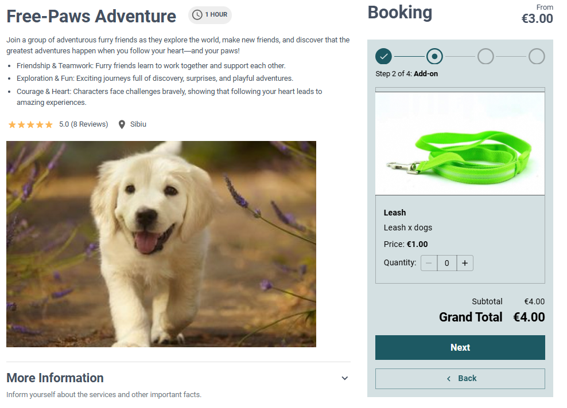Decrease Leash quantity with minus button
The image size is (567, 408).
[429, 263]
